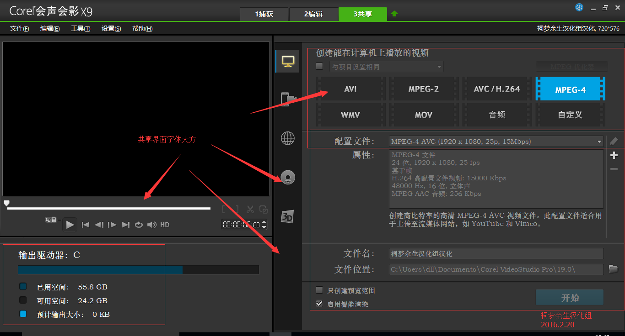Open the 与项目设置相同 dropdown
Viewport: 625px width, 336px height.
(387, 67)
